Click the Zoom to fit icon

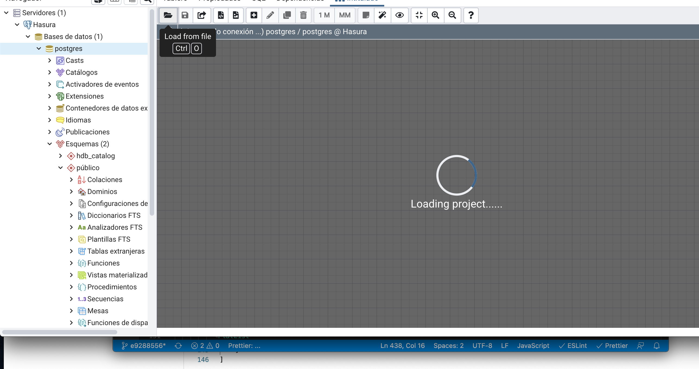tap(419, 15)
